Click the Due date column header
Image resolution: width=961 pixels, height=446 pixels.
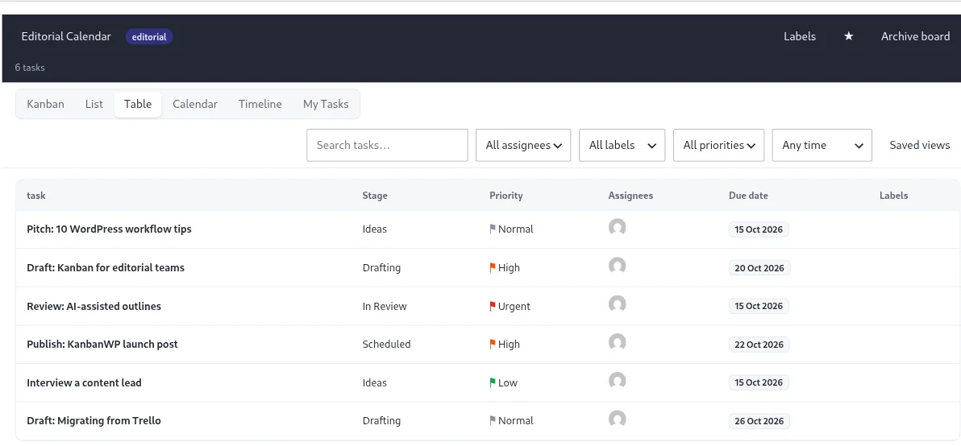pos(748,196)
